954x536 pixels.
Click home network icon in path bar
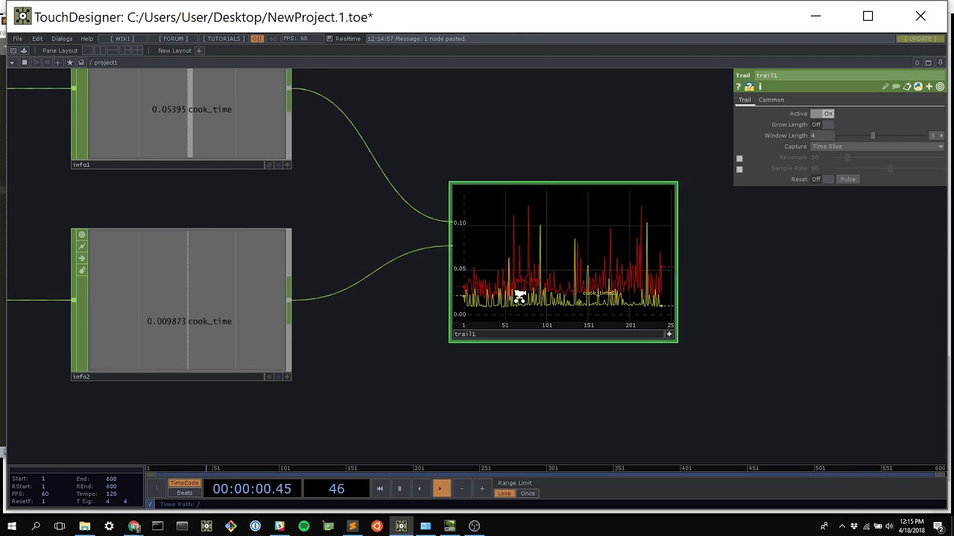81,63
